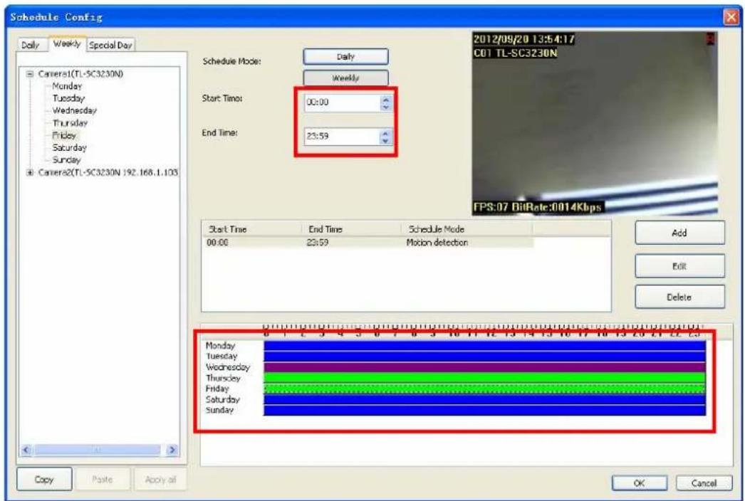Click the camera preview video
Screen dimensions: 745x501
pos(595,123)
